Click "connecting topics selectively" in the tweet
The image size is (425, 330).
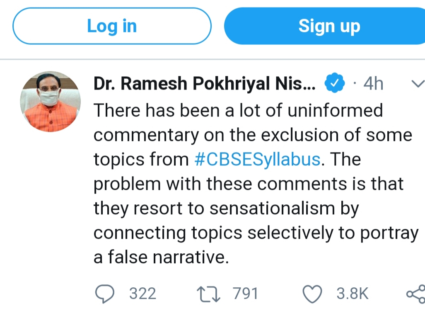pos(215,233)
